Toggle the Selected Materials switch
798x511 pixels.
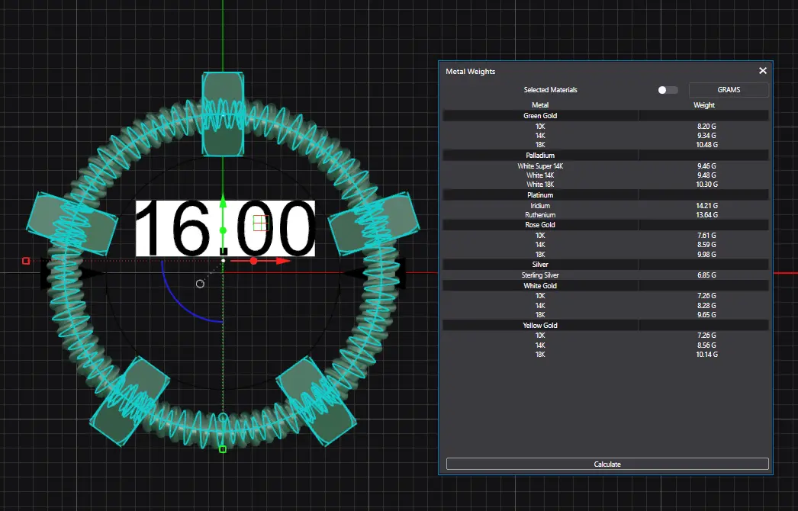(x=668, y=90)
